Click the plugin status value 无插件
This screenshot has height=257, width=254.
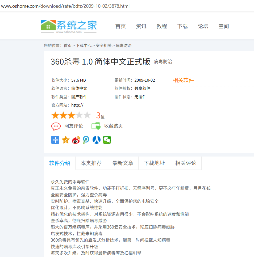tap(140, 97)
